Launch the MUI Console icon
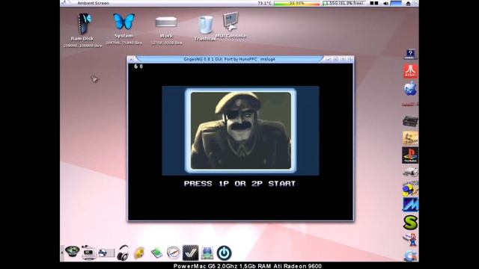 [x=231, y=22]
